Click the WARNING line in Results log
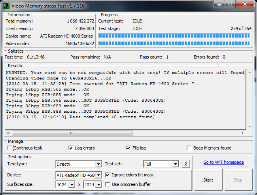 coord(125,73)
